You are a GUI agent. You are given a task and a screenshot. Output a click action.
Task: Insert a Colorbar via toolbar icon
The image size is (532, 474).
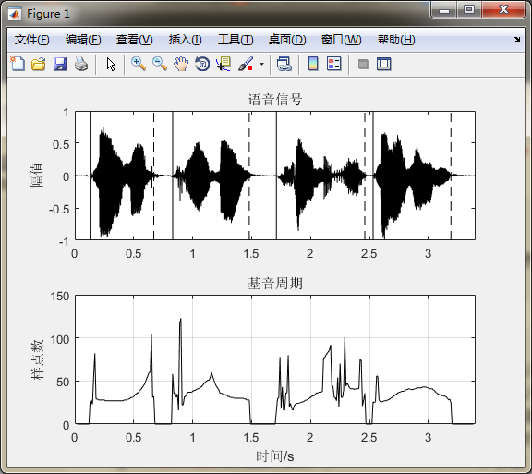tap(313, 64)
